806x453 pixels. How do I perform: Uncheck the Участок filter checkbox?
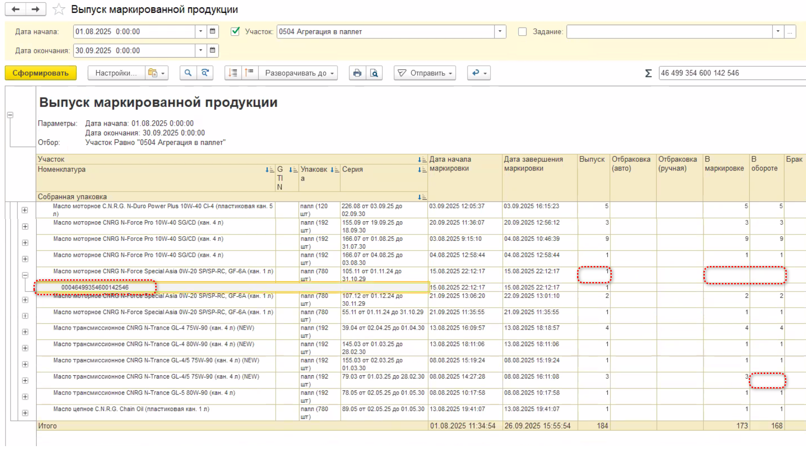coord(235,32)
